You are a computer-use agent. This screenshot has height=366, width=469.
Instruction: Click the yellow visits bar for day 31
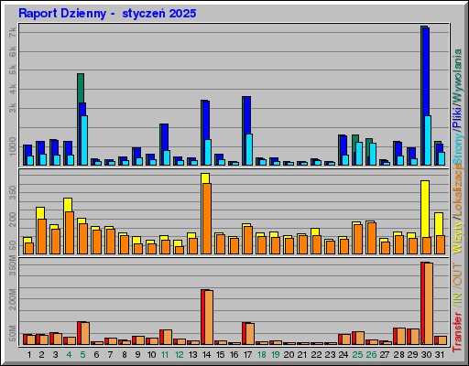(x=439, y=224)
